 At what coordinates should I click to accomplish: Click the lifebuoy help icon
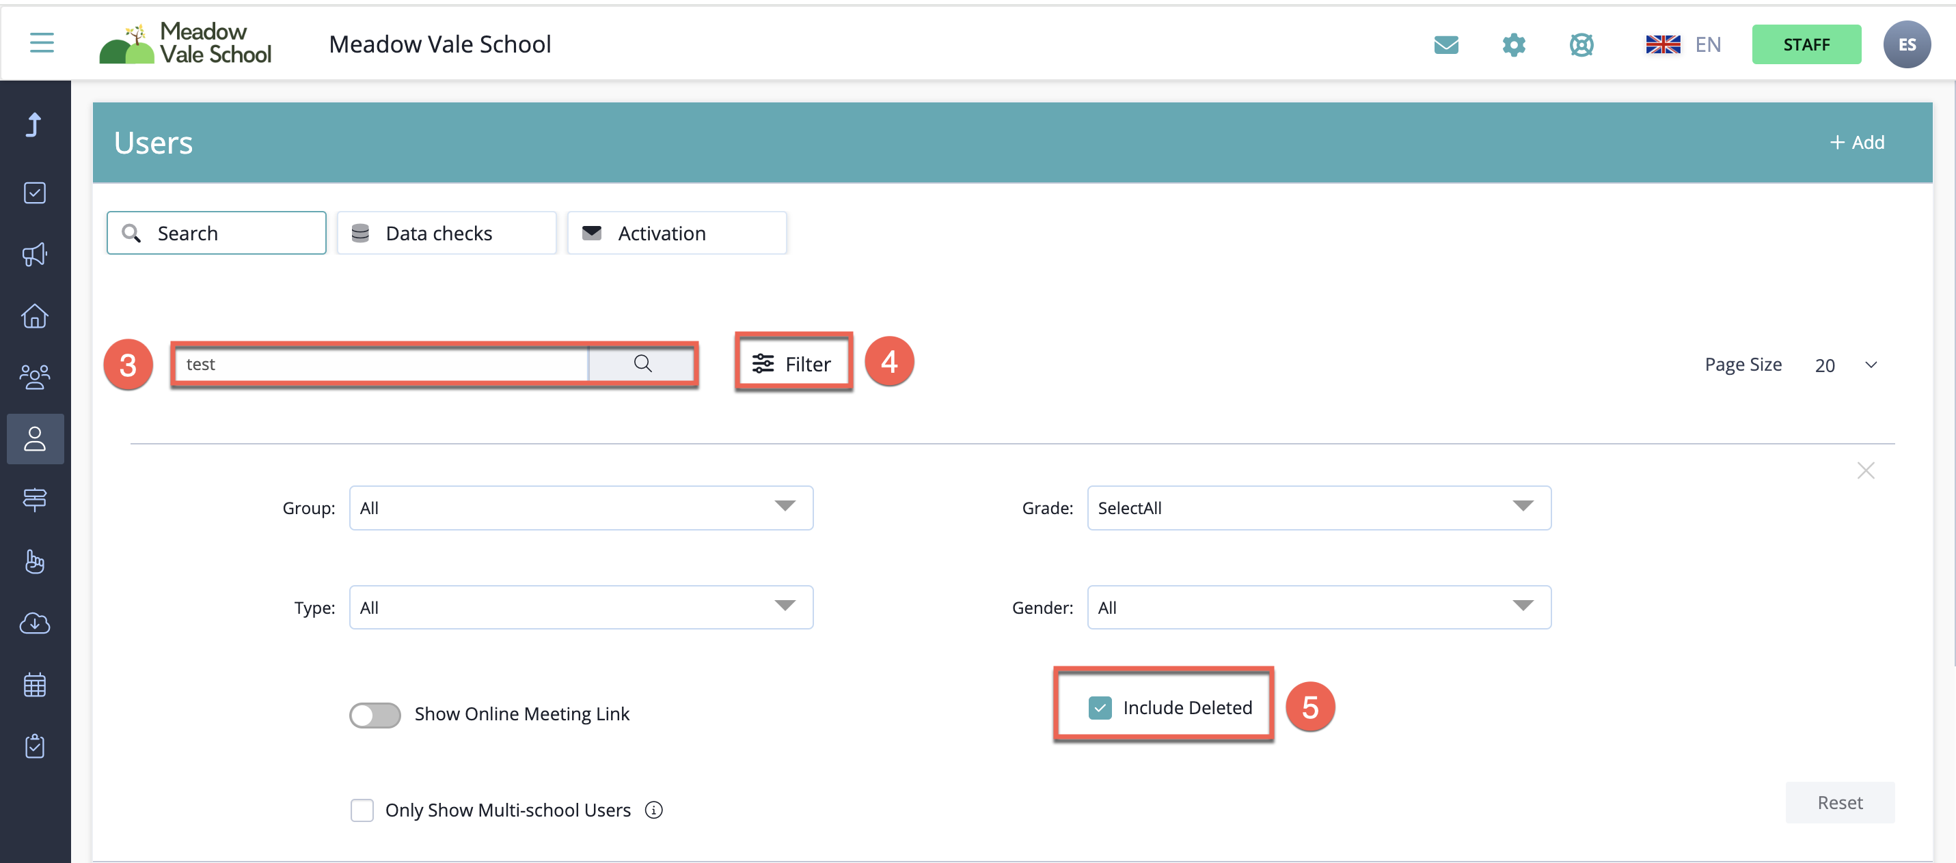[1581, 45]
